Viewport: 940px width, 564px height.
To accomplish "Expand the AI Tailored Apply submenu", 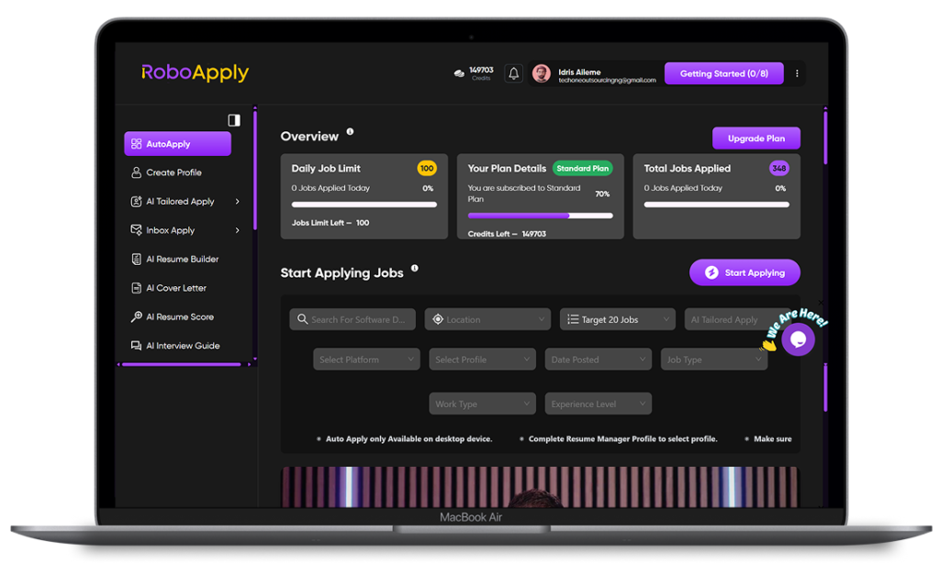I will tap(238, 202).
